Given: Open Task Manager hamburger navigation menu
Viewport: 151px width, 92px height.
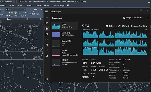Looking at the screenshot, I should (47, 18).
